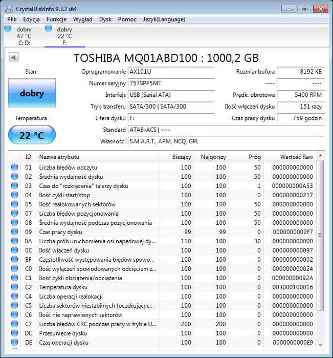Click the serial number field 757SPP5MT

tap(171, 83)
